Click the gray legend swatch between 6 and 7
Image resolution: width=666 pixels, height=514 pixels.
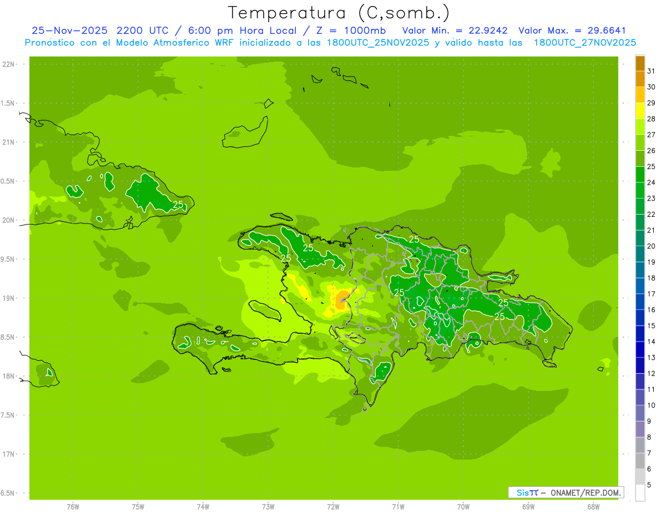pyautogui.click(x=640, y=461)
